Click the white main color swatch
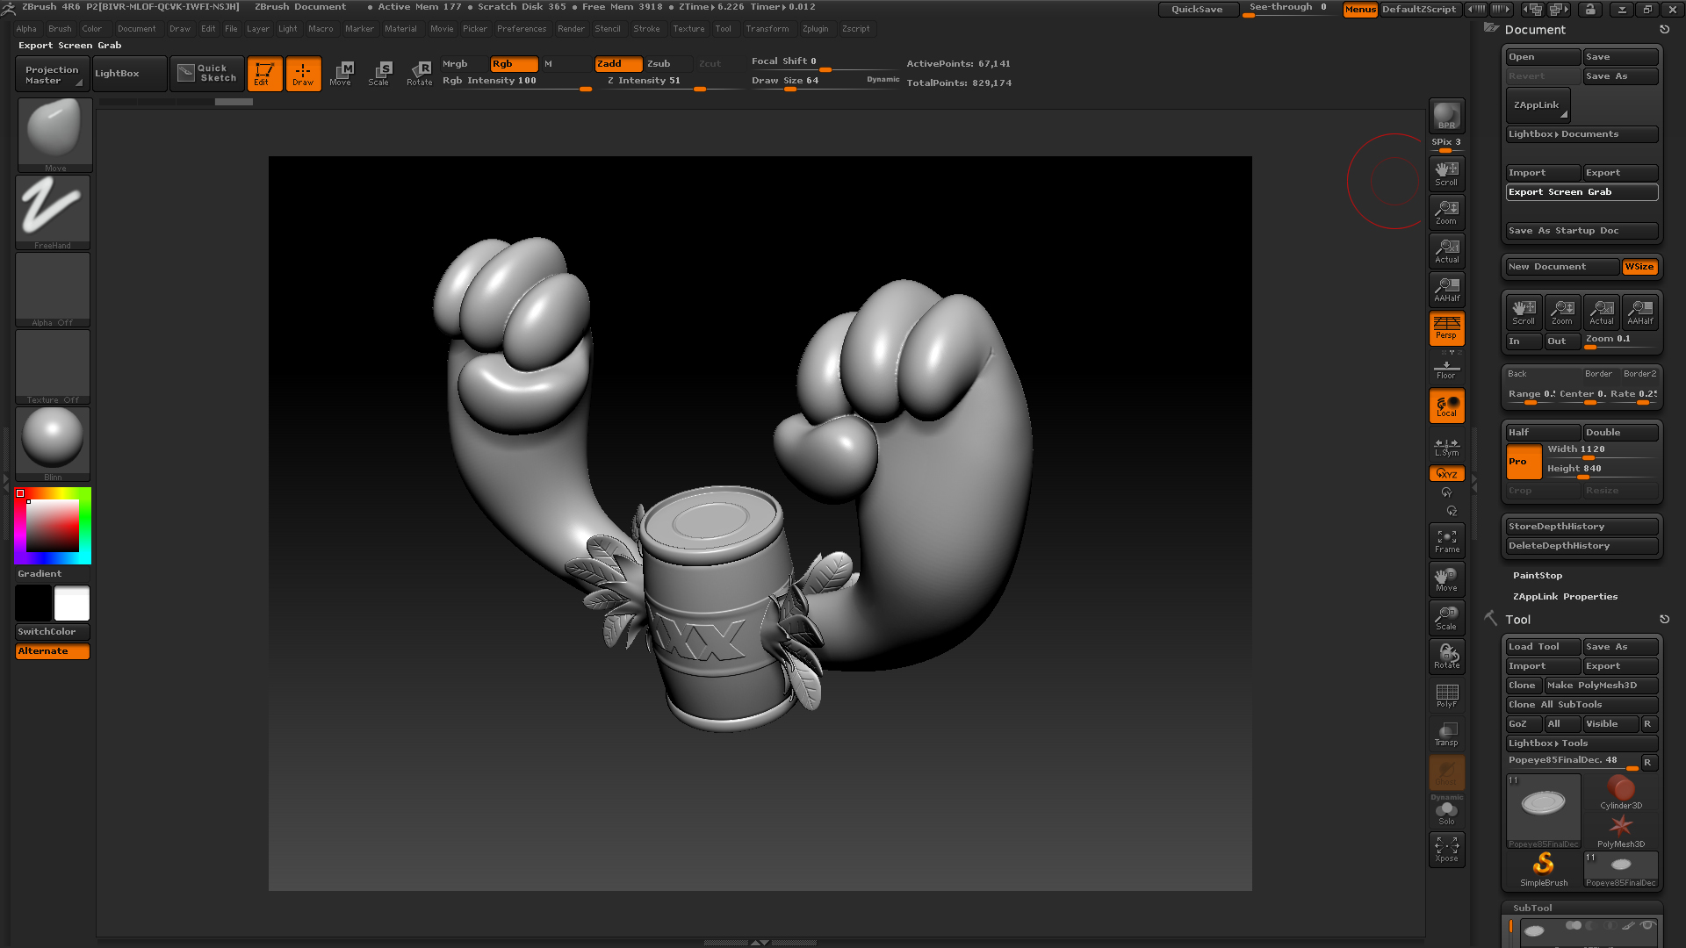This screenshot has height=948, width=1686. (x=72, y=604)
